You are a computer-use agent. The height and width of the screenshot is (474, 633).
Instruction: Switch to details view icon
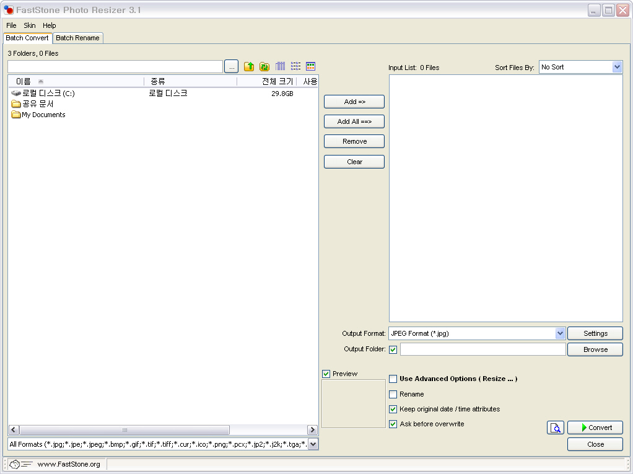(x=280, y=66)
